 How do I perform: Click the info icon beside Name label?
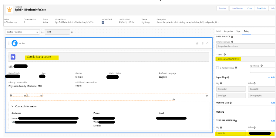[225, 55]
